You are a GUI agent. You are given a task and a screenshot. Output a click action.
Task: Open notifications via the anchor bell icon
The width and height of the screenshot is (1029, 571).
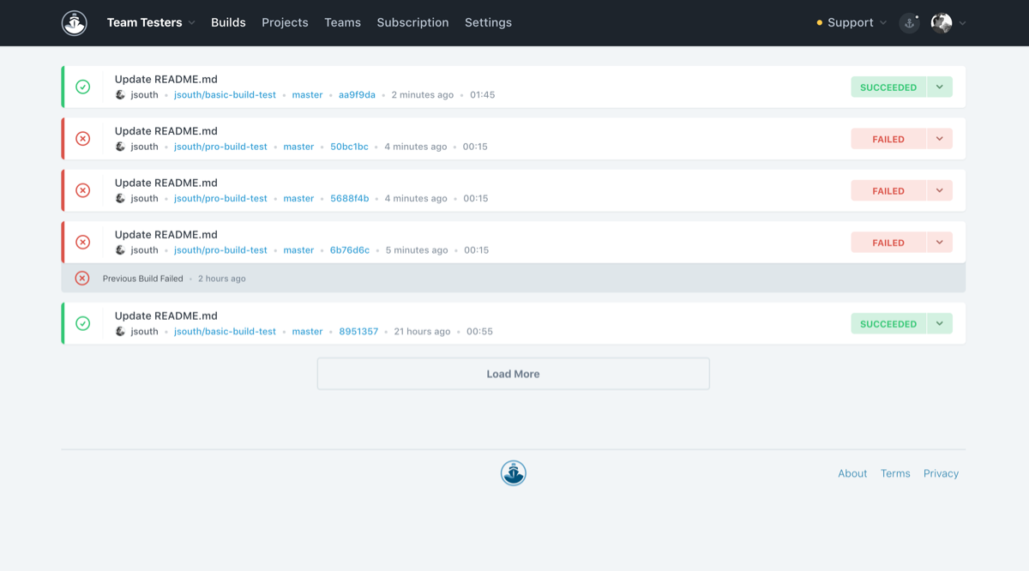(909, 23)
